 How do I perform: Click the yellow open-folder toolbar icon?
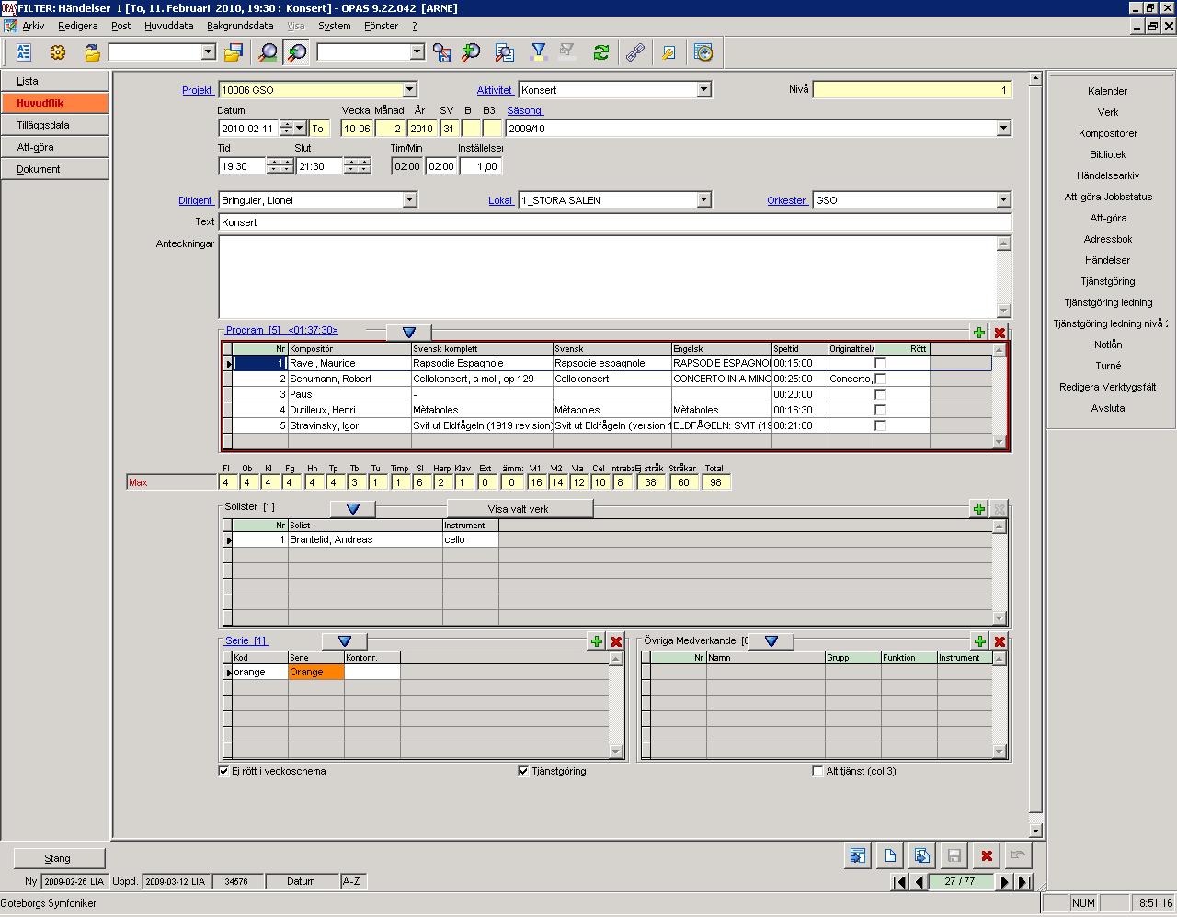pyautogui.click(x=92, y=52)
